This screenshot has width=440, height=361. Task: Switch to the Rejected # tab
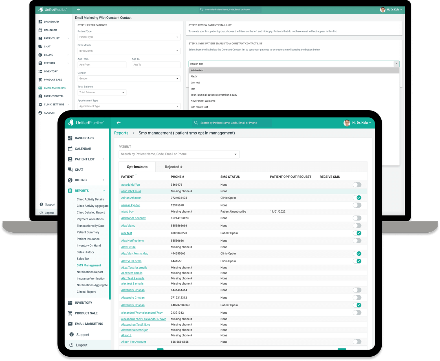[x=173, y=167]
